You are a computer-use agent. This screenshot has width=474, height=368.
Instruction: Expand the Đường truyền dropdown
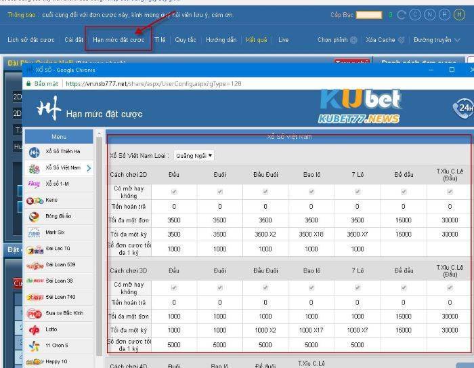coord(437,40)
